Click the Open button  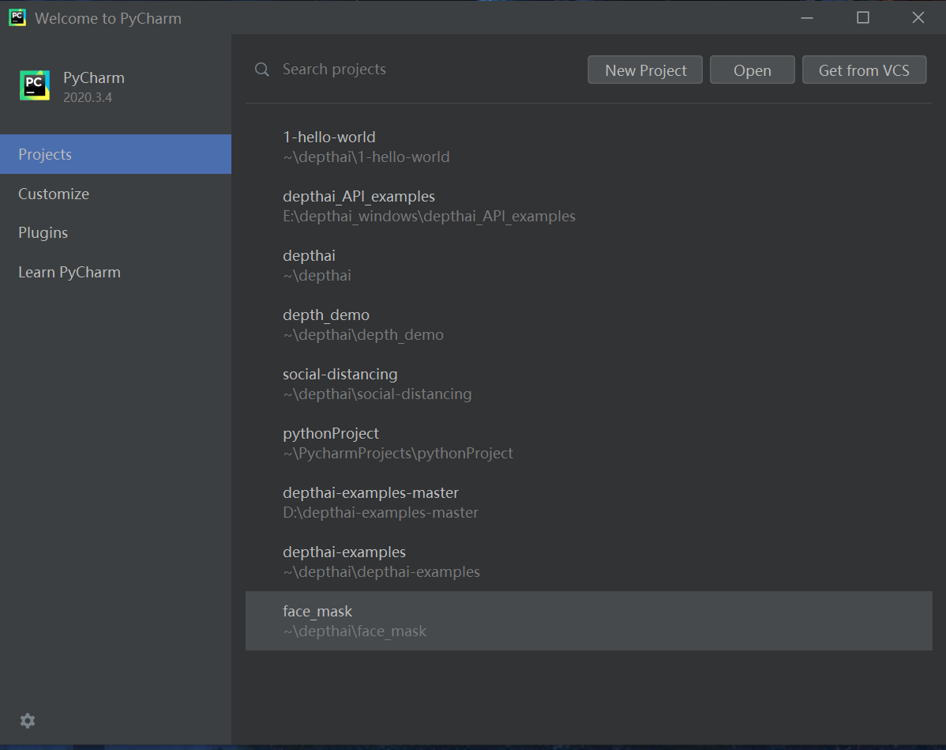753,70
